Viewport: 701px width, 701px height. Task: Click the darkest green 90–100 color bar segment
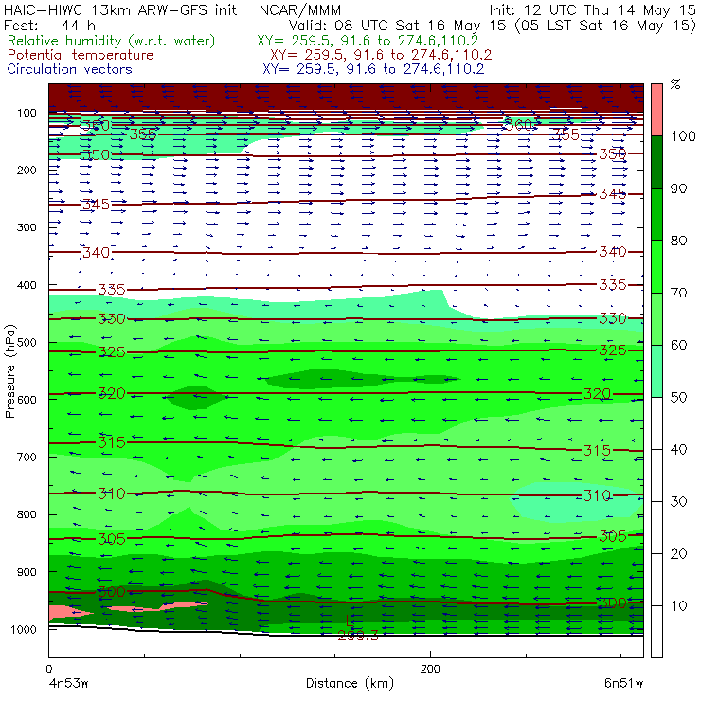[656, 162]
